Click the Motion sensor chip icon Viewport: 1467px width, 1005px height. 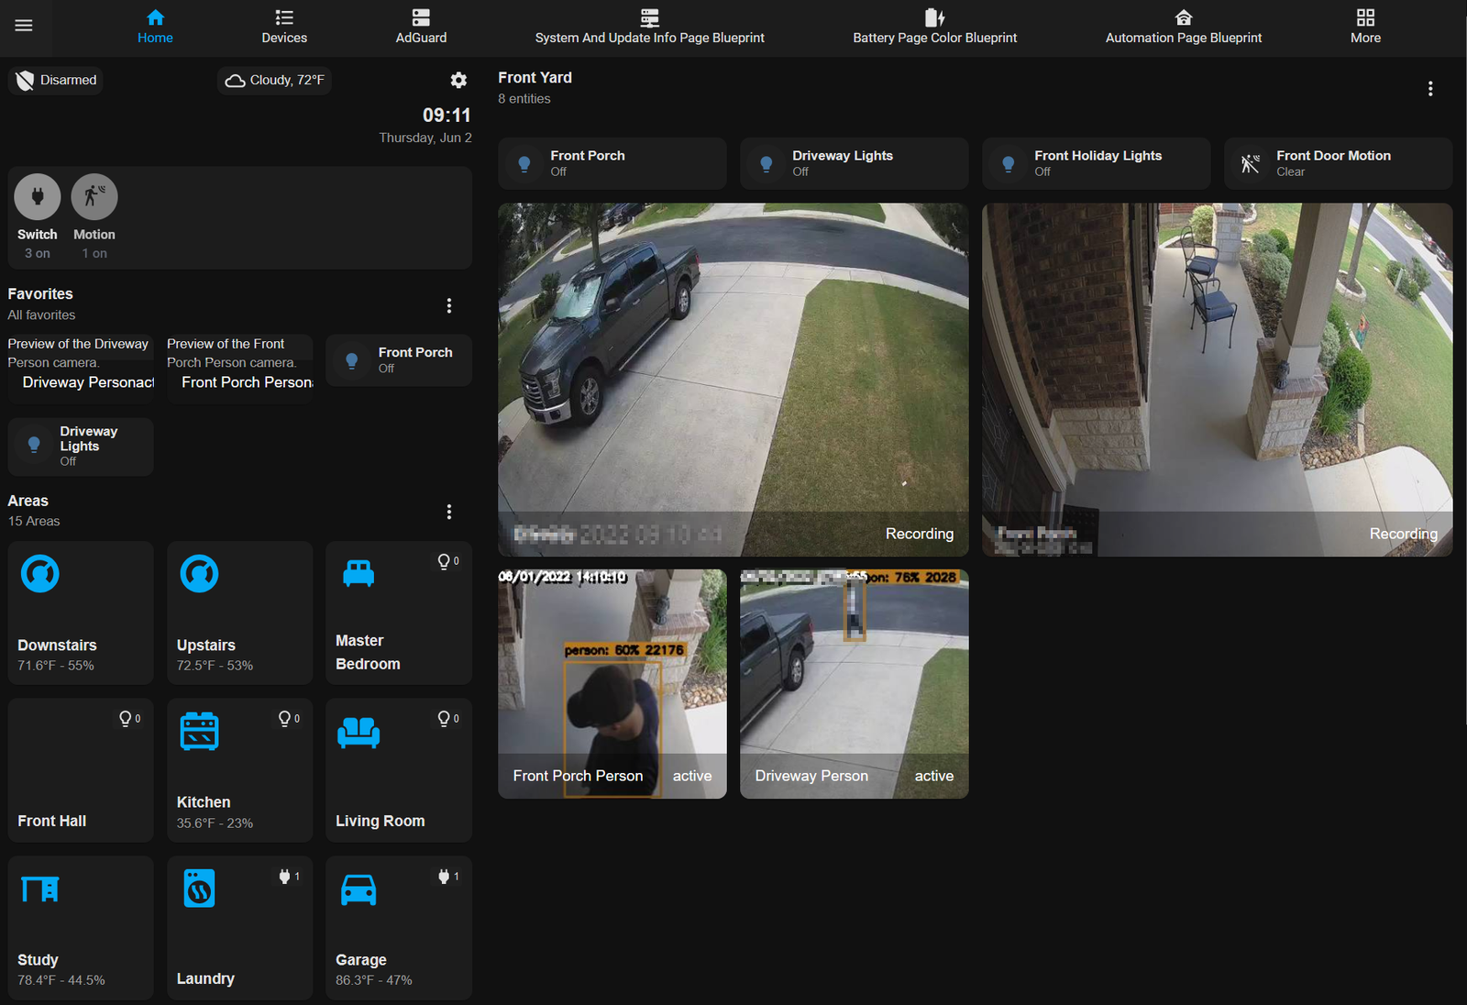pos(94,196)
